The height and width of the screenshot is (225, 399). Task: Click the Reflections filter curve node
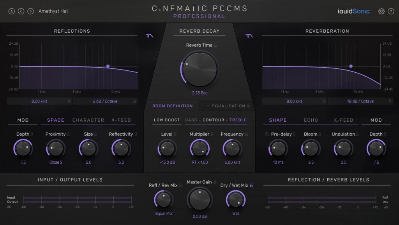[108, 66]
